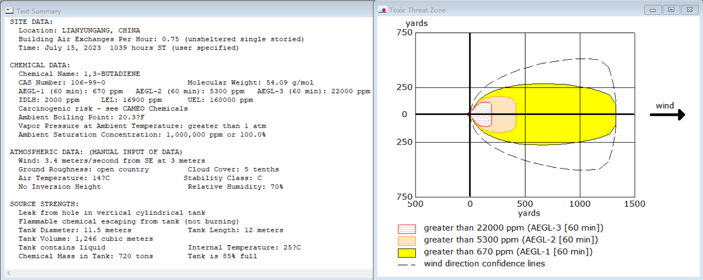
Task: Click the 'CHEMICAL DATA:' heading
Action: [x=40, y=65]
